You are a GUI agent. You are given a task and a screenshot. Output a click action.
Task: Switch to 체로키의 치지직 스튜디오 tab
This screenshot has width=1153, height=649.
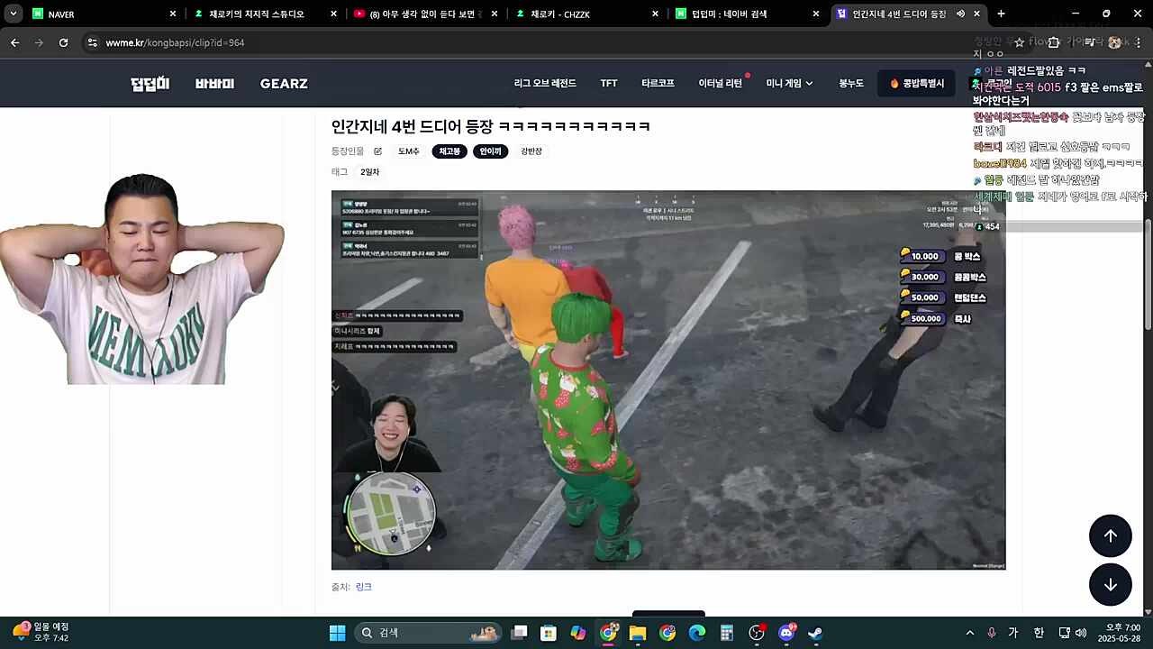265,14
